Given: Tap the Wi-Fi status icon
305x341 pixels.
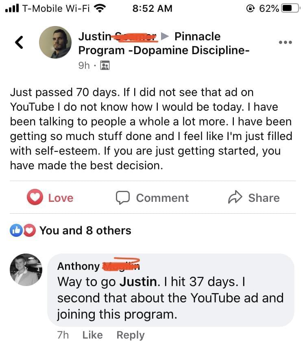Looking at the screenshot, I should pyautogui.click(x=100, y=8).
